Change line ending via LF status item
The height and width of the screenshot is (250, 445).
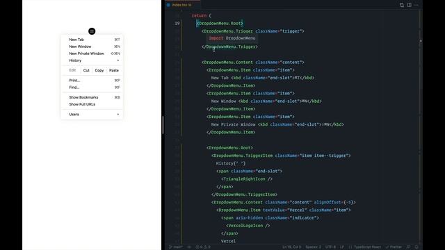342,247
